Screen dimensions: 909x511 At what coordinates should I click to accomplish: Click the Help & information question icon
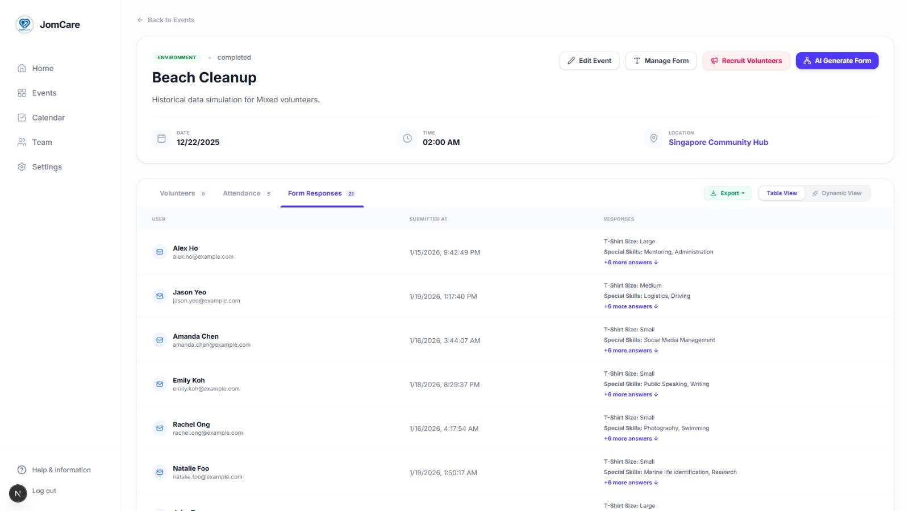22,470
